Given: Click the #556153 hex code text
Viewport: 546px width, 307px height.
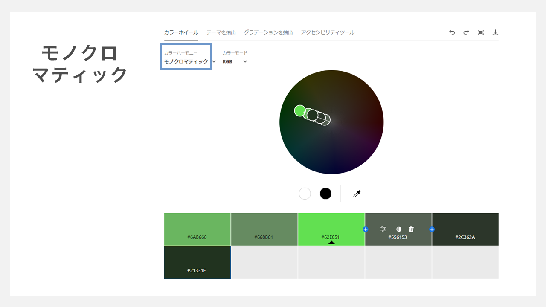Looking at the screenshot, I should pos(398,237).
